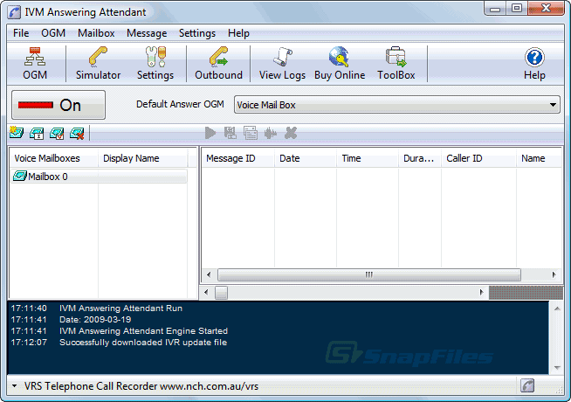Open the OGM manager toolbar icon
This screenshot has height=402, width=571.
(x=35, y=64)
